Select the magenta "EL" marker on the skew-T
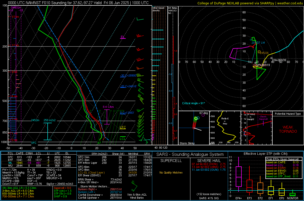 point(123,37)
